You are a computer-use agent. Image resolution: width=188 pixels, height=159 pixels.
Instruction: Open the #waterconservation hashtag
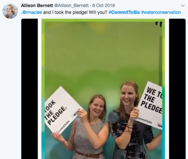(161, 12)
